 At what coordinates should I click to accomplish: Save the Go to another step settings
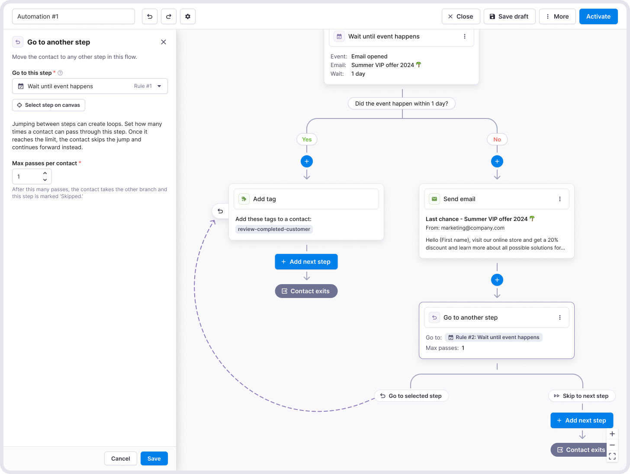[x=154, y=458]
